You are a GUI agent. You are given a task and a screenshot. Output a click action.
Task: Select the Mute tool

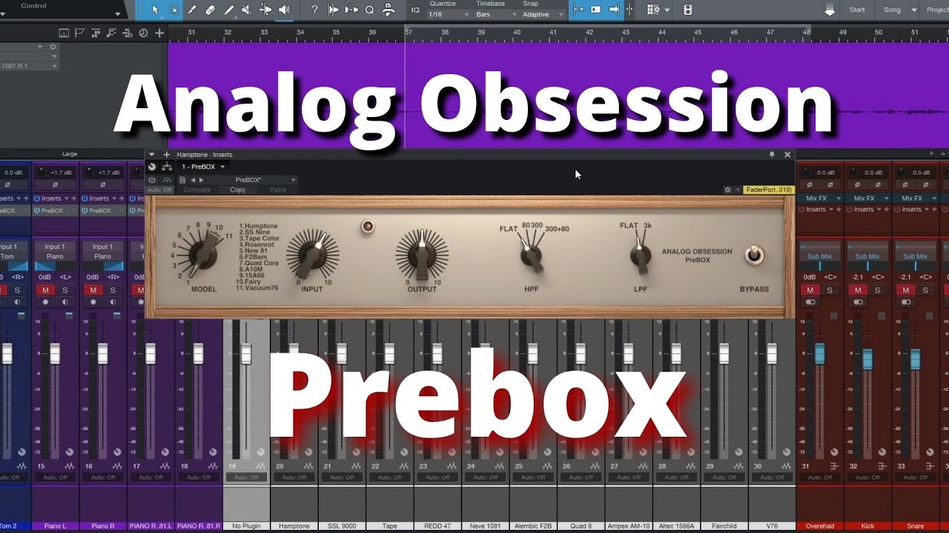247,10
